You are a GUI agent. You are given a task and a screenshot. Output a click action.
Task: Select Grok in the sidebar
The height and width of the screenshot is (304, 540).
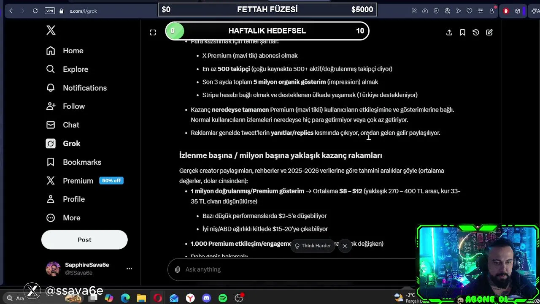pyautogui.click(x=63, y=144)
